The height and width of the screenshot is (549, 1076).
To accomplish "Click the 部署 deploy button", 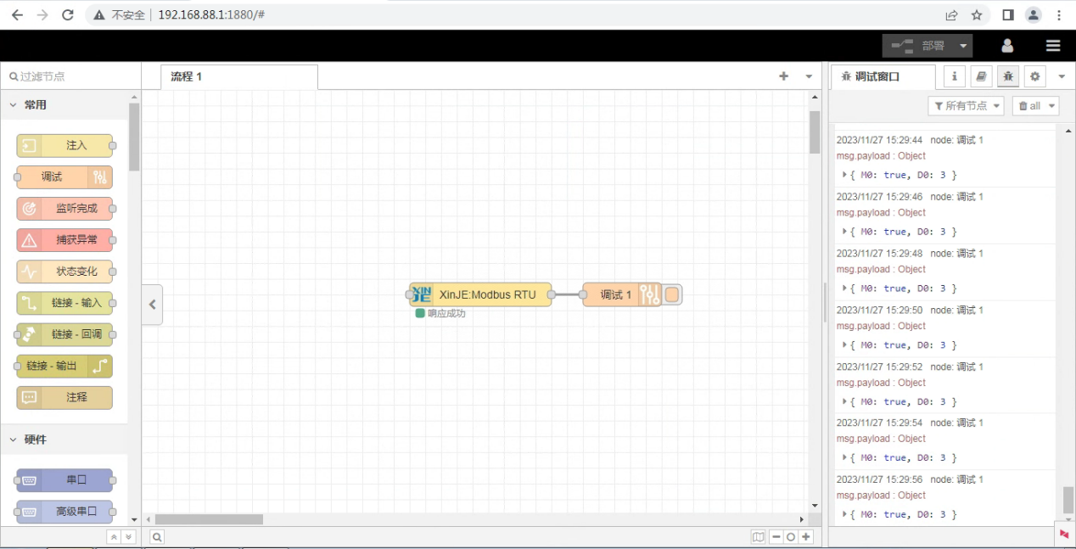I will point(918,46).
